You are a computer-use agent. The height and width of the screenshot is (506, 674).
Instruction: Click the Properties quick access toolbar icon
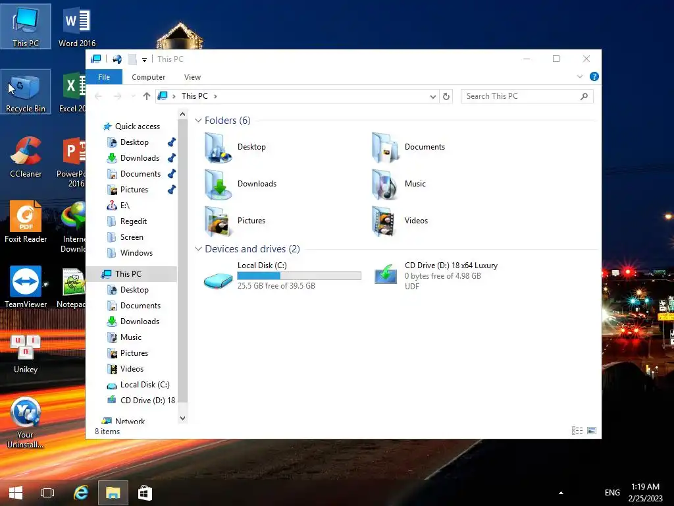(117, 59)
